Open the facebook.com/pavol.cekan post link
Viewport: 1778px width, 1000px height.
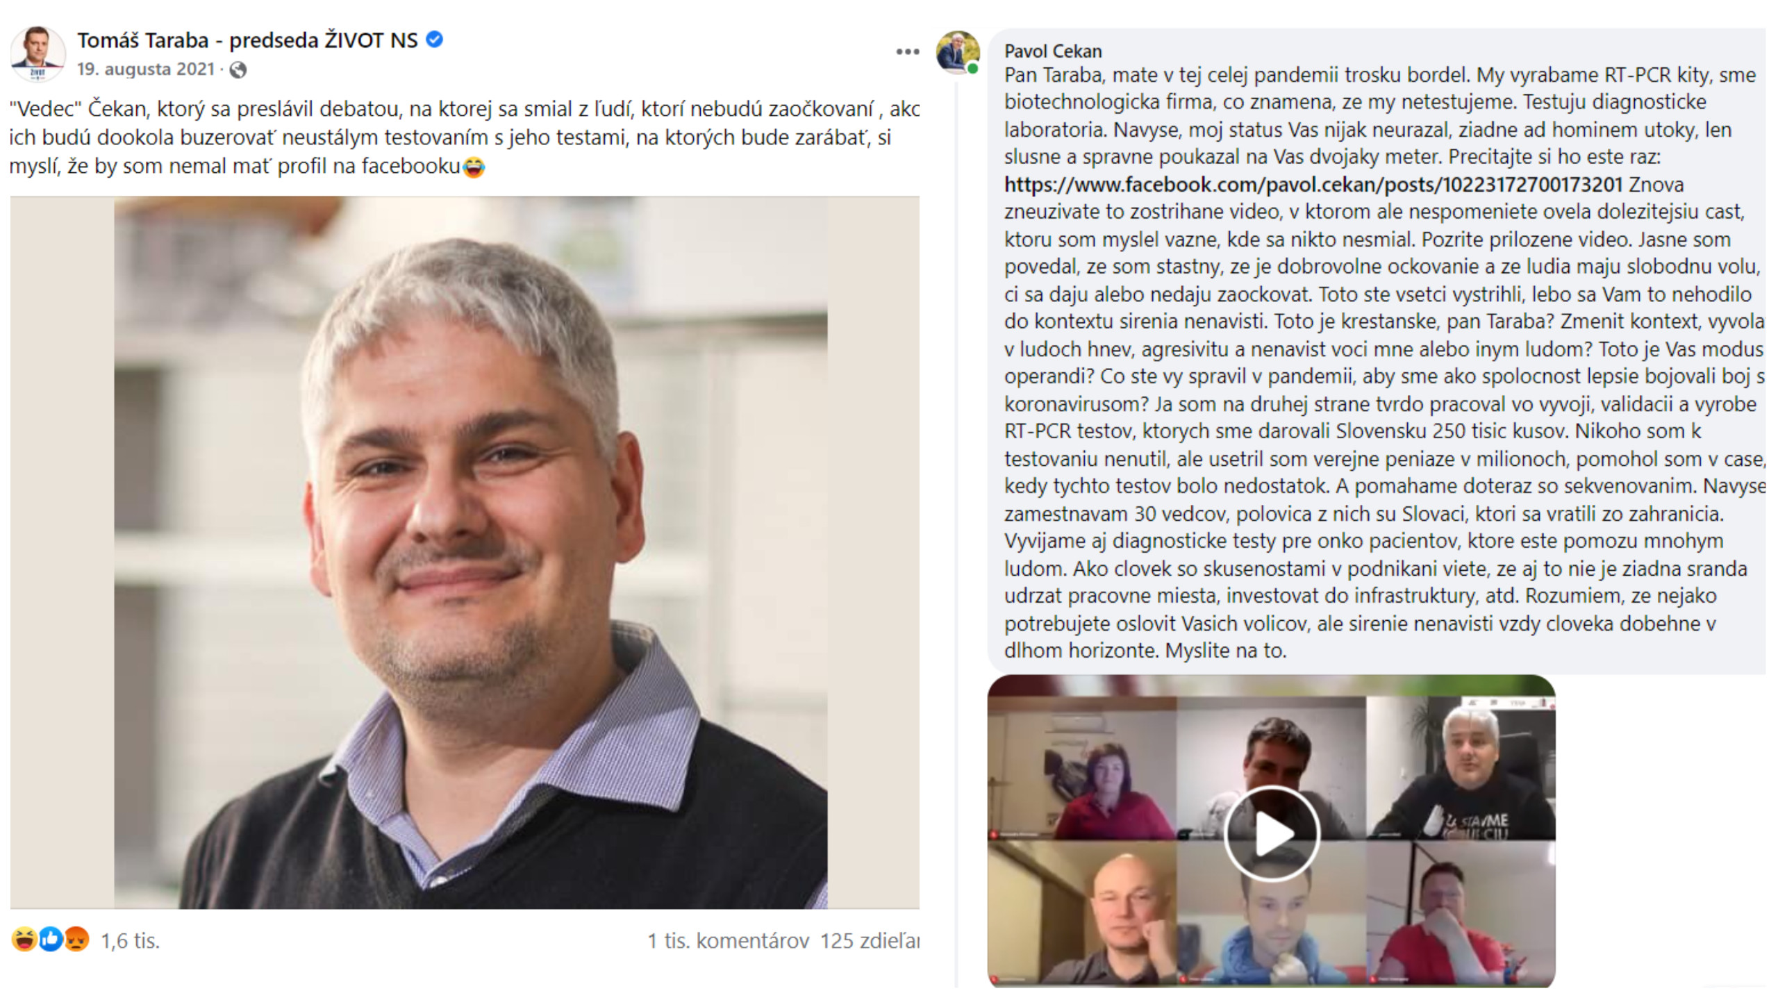(1313, 185)
